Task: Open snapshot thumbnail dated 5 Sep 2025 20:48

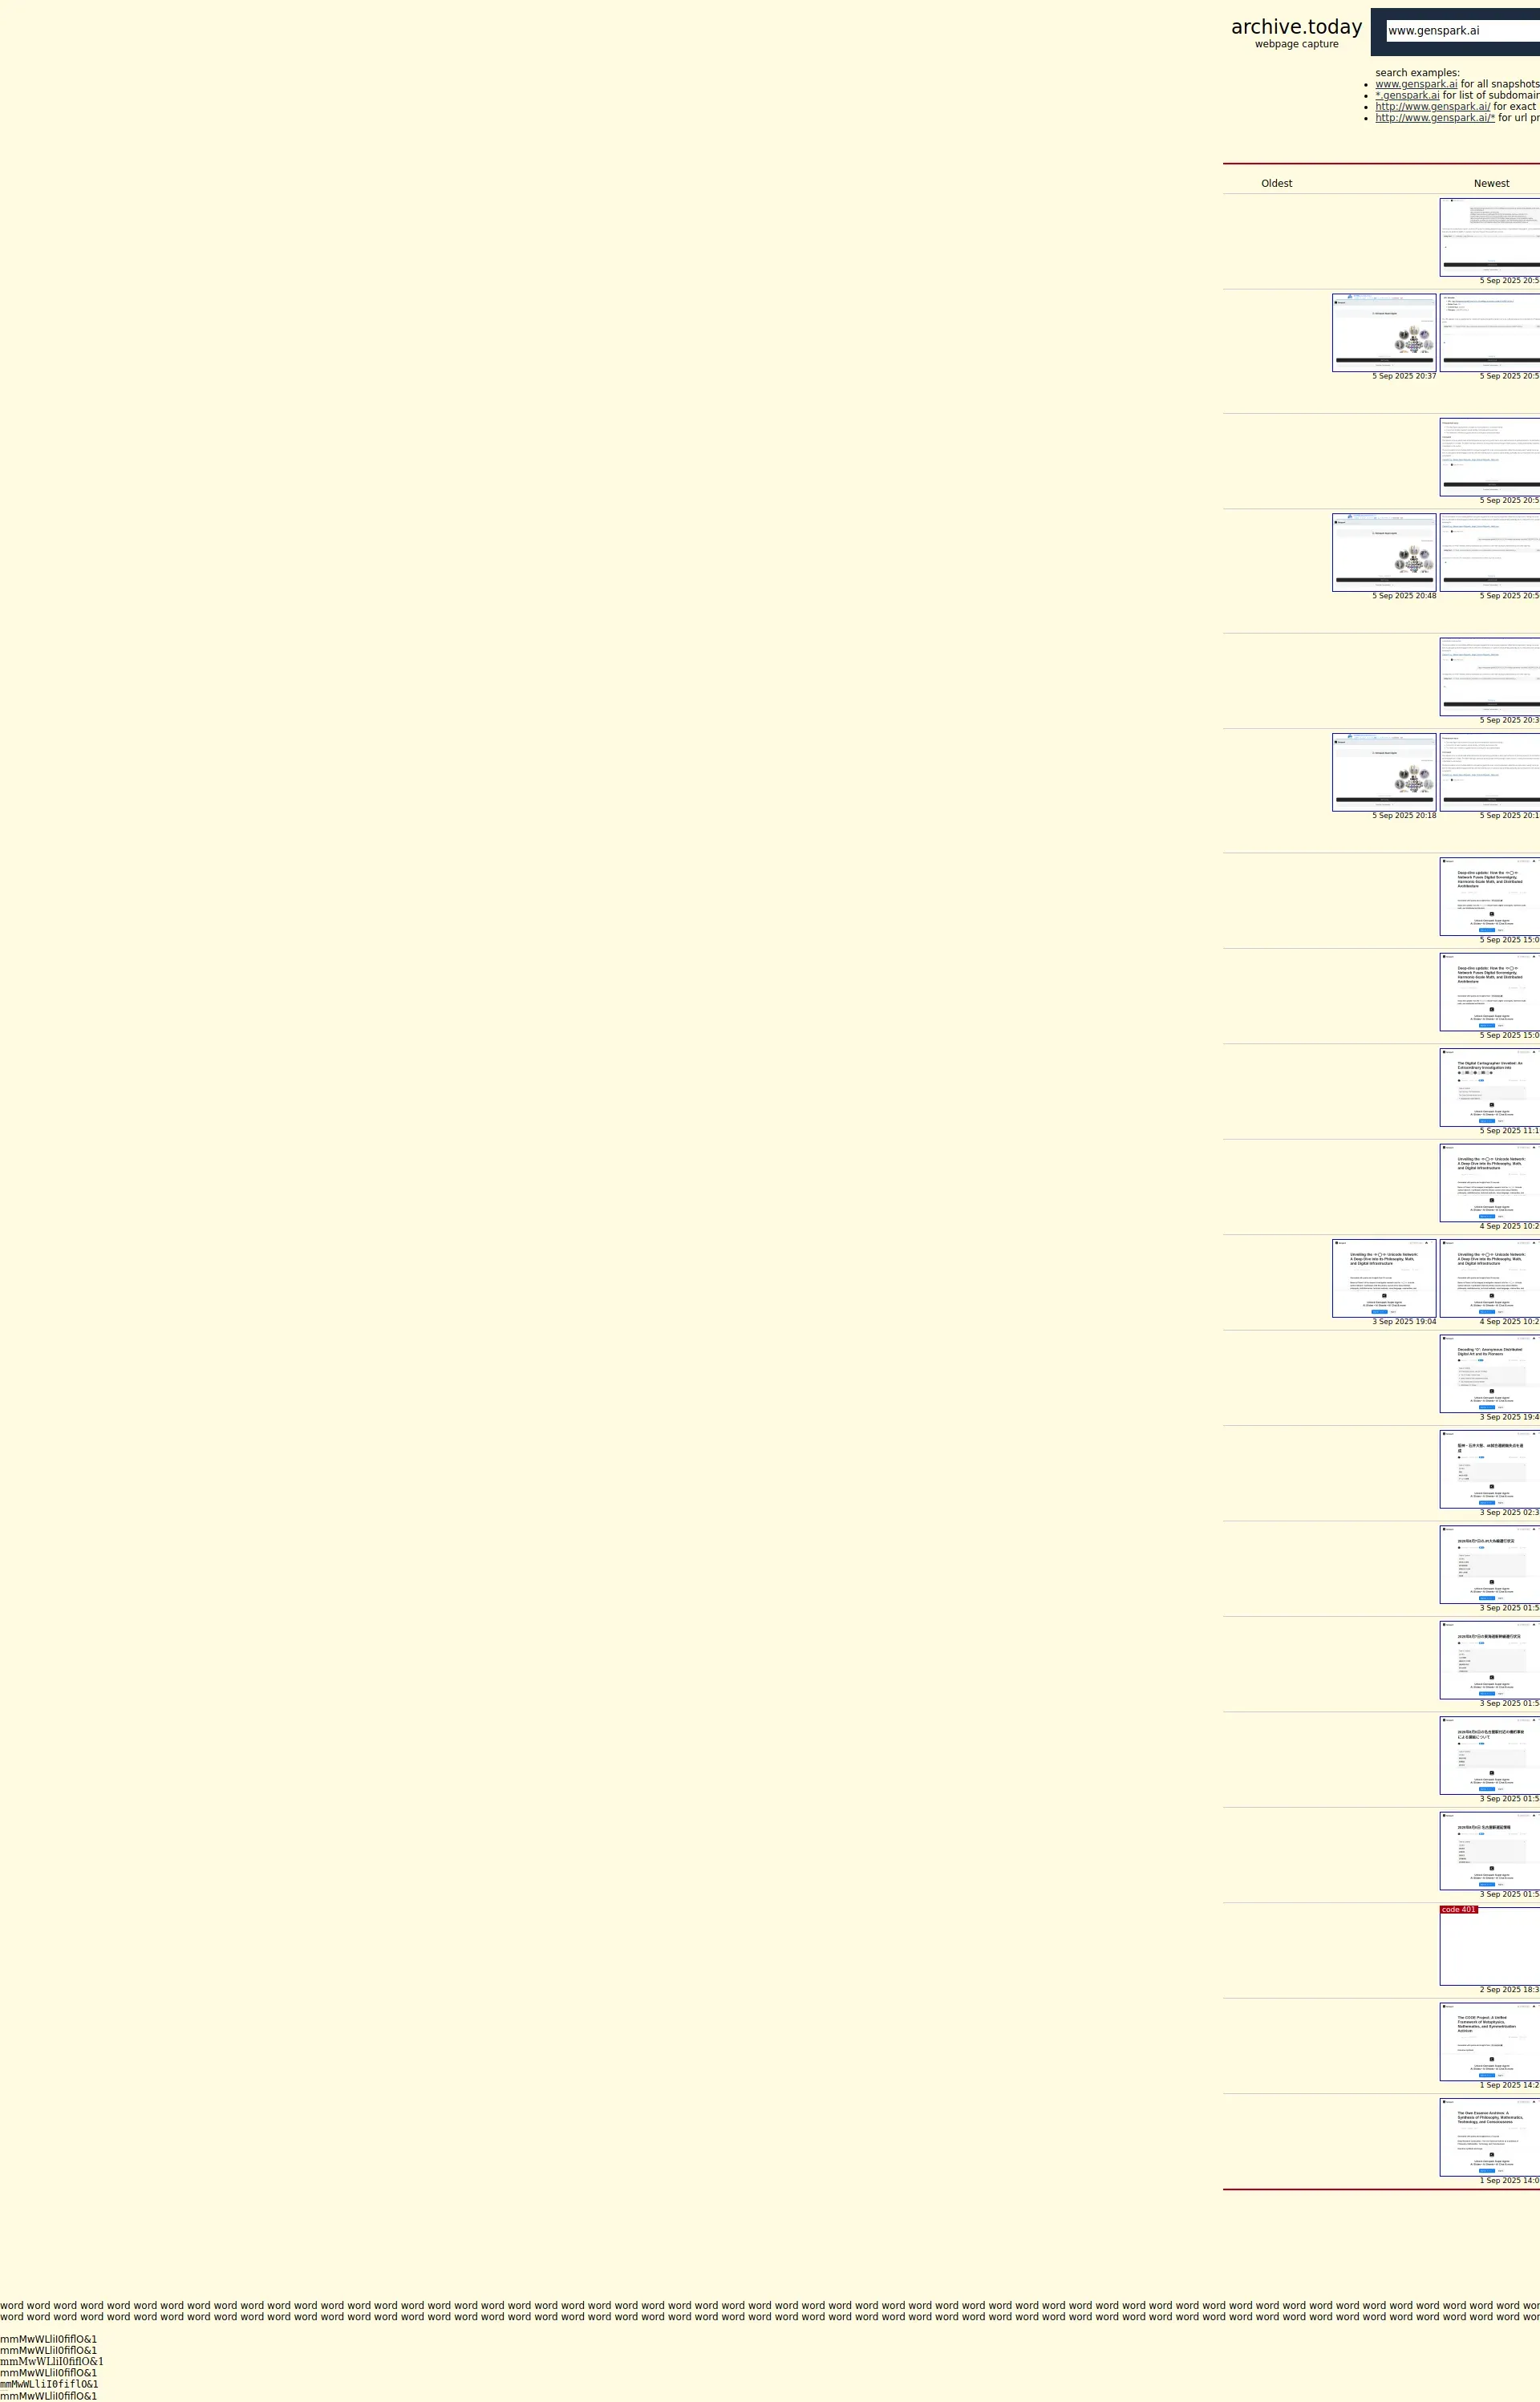Action: (x=1383, y=553)
